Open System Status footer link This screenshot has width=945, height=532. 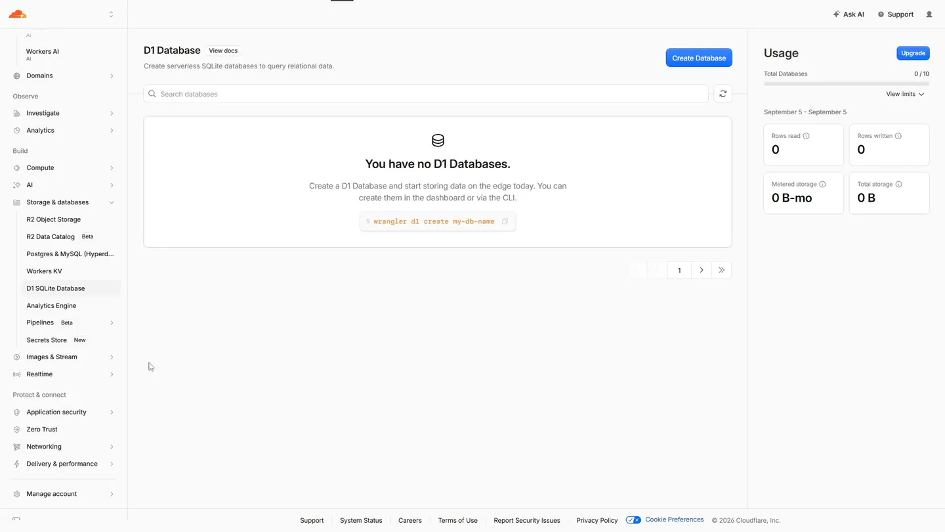pos(361,521)
